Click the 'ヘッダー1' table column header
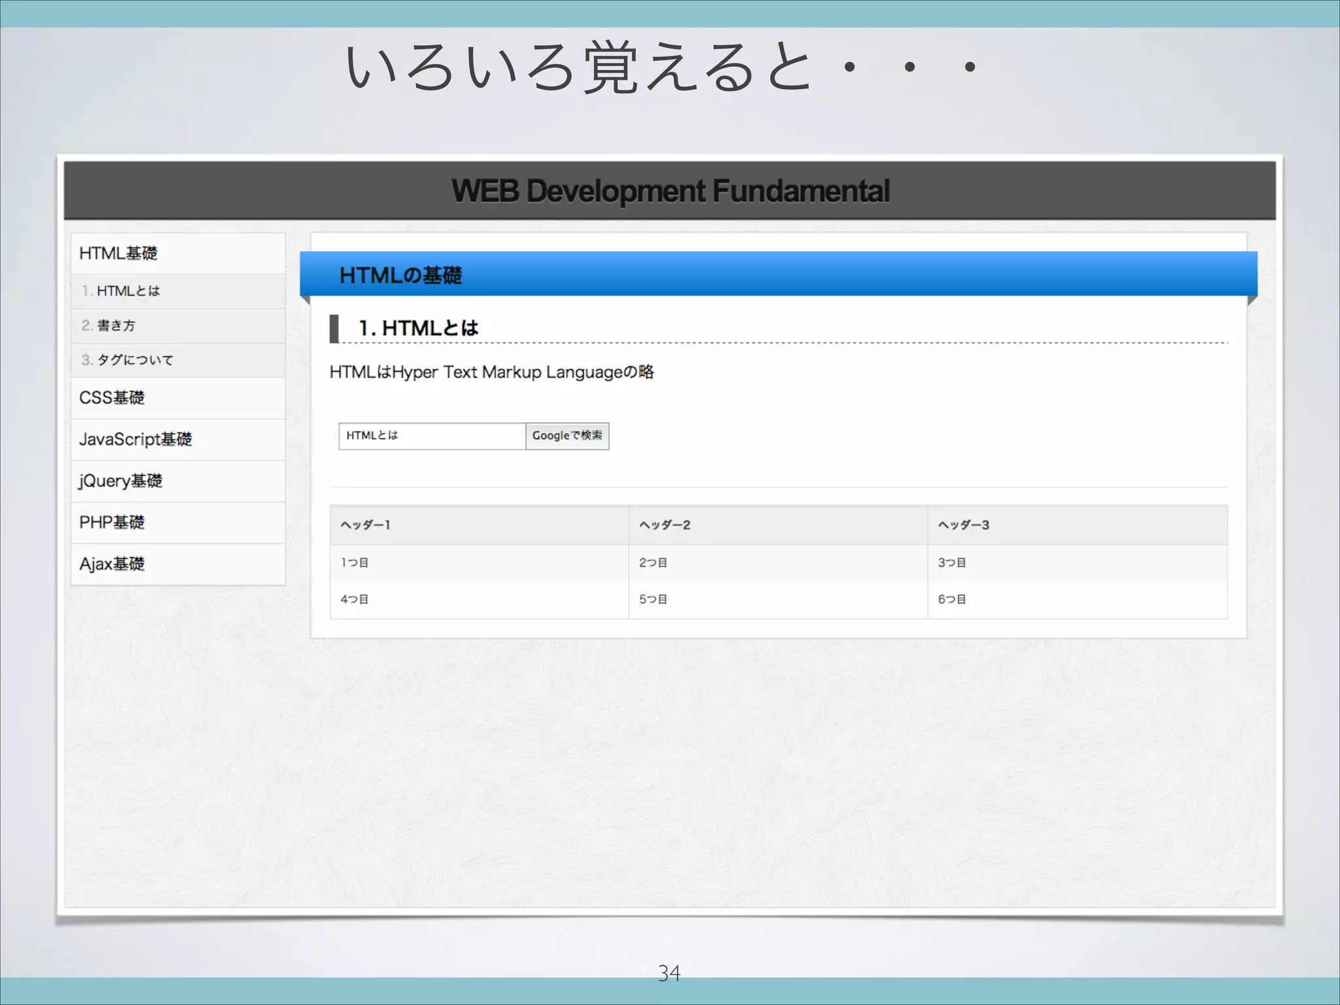Viewport: 1340px width, 1005px height. pyautogui.click(x=365, y=525)
